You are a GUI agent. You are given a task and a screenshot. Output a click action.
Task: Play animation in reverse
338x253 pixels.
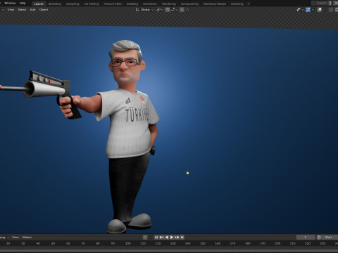(x=167, y=238)
